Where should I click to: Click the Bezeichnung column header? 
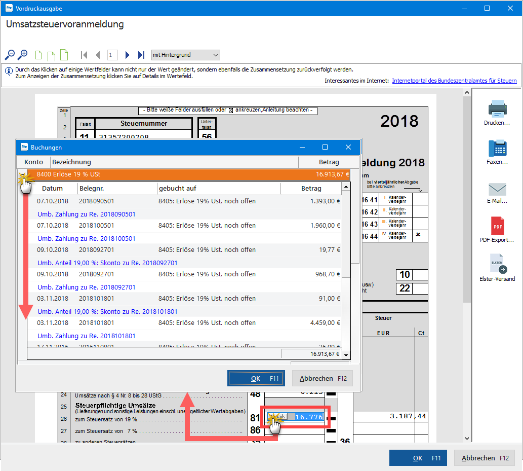pos(175,162)
